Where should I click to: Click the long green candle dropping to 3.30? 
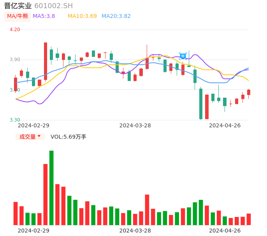(x=201, y=104)
